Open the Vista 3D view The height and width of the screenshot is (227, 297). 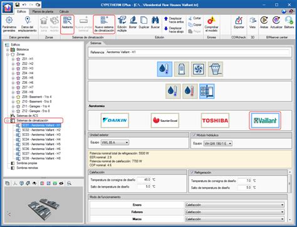click(253, 23)
